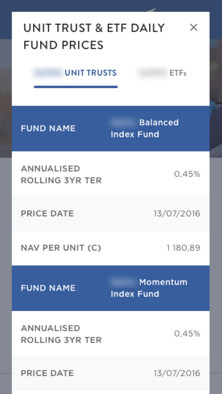Click the 0,45% TER value for Momentum fund
The height and width of the screenshot is (394, 222).
pyautogui.click(x=187, y=334)
